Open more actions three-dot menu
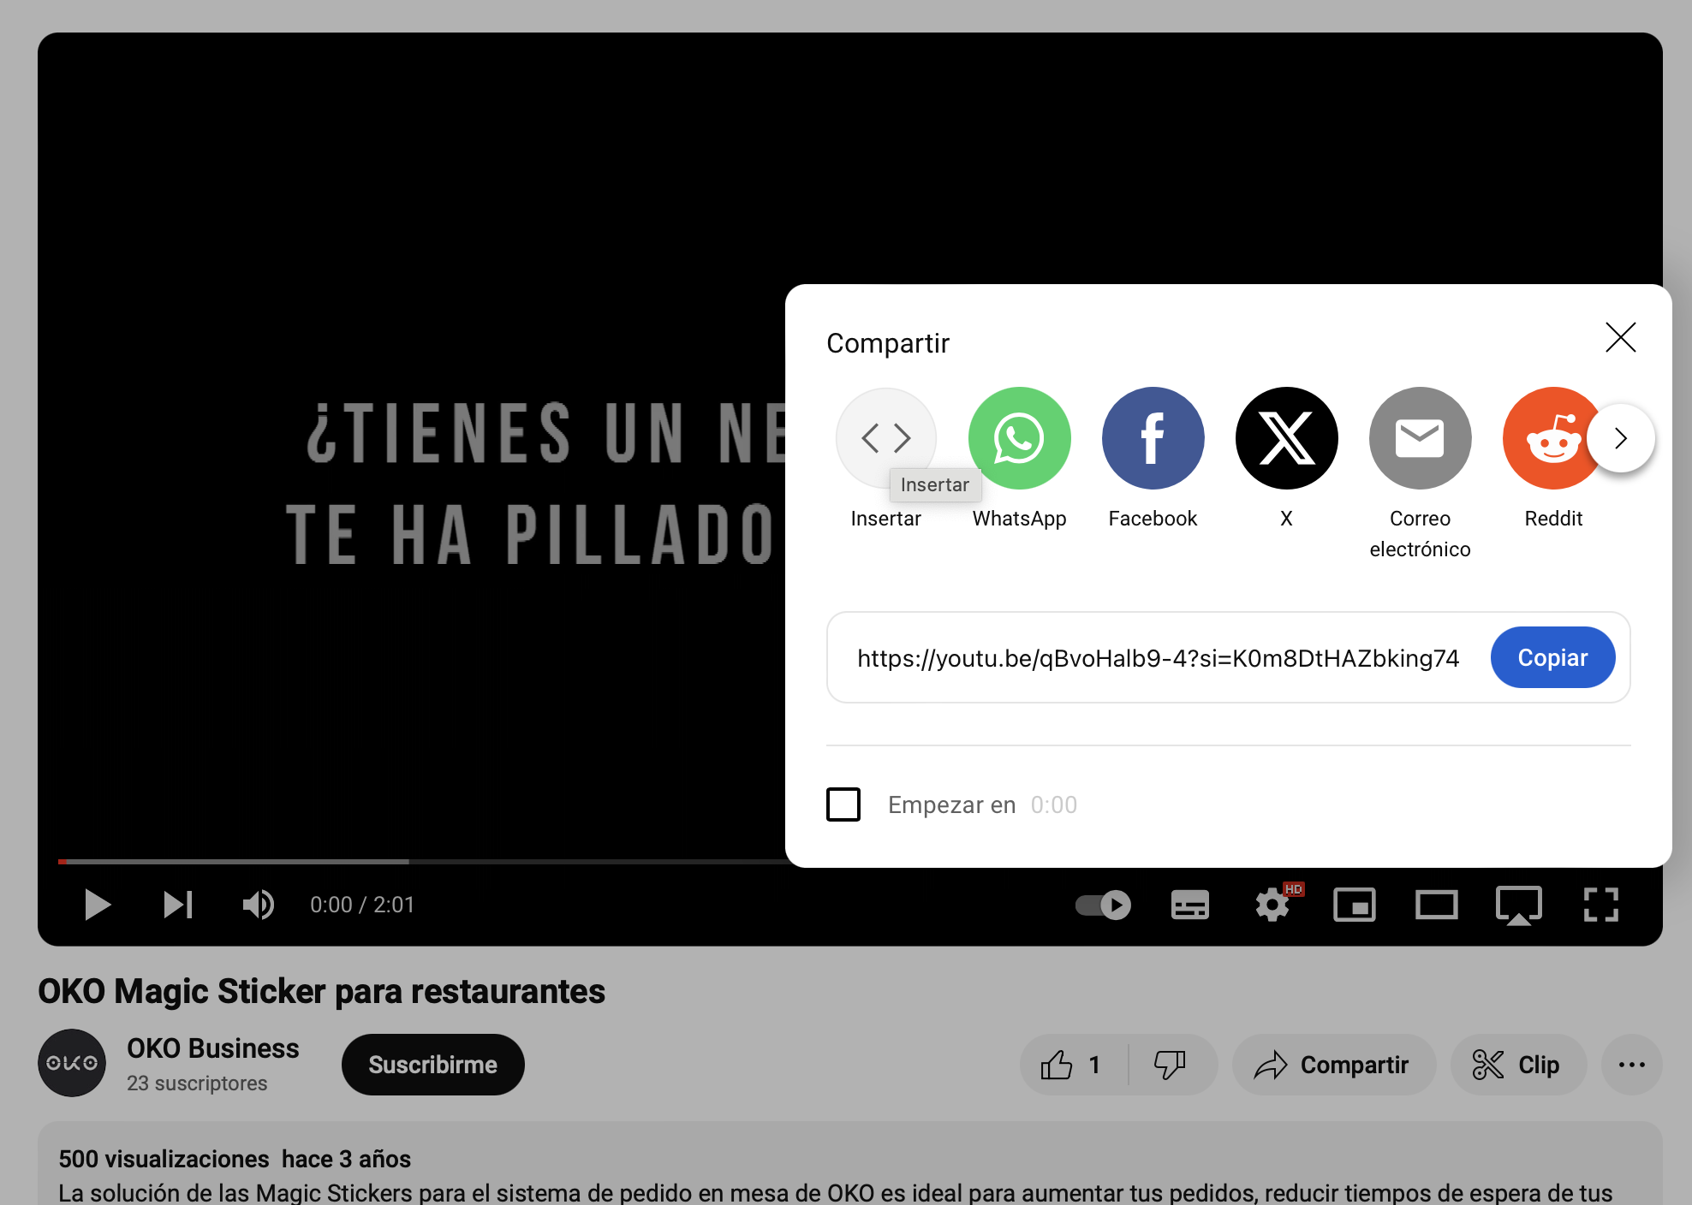 pos(1631,1065)
